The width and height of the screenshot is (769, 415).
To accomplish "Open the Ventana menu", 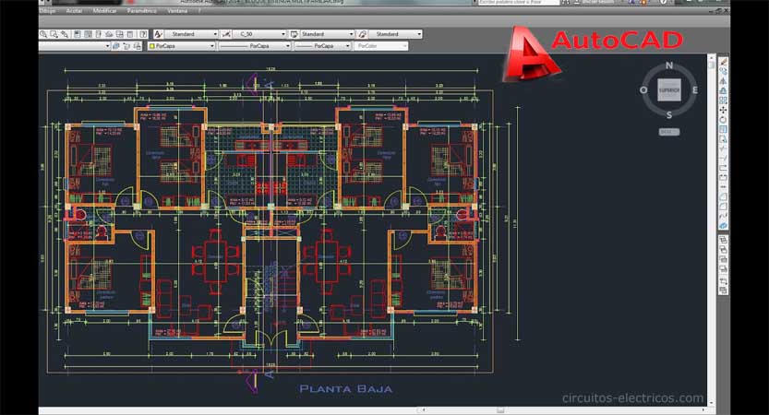I will [177, 11].
